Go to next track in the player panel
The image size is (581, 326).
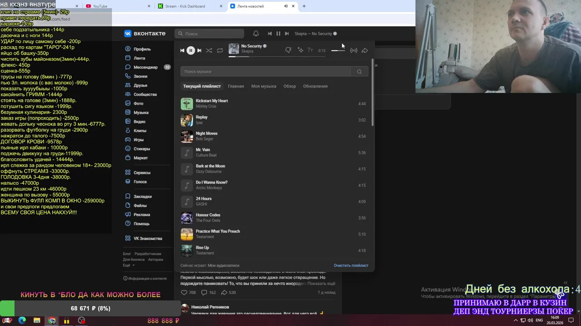199,50
